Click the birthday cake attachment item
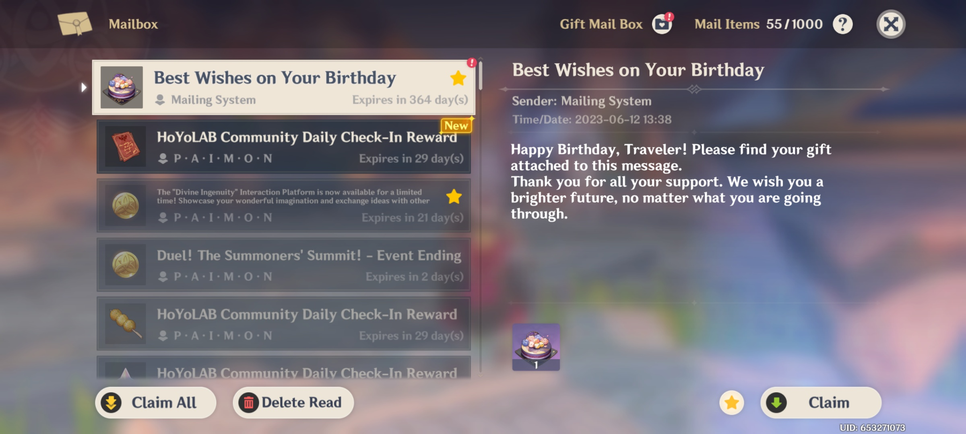Viewport: 966px width, 434px height. click(x=536, y=347)
